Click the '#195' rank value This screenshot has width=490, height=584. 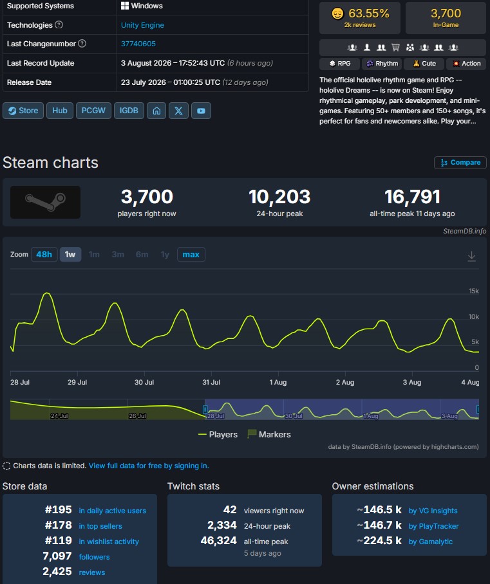58,509
